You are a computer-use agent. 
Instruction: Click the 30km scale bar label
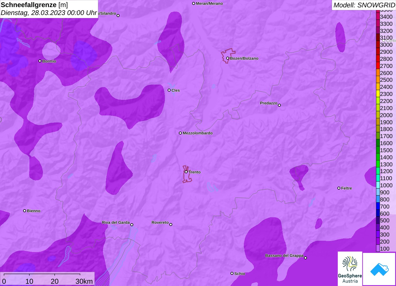[x=84, y=281]
